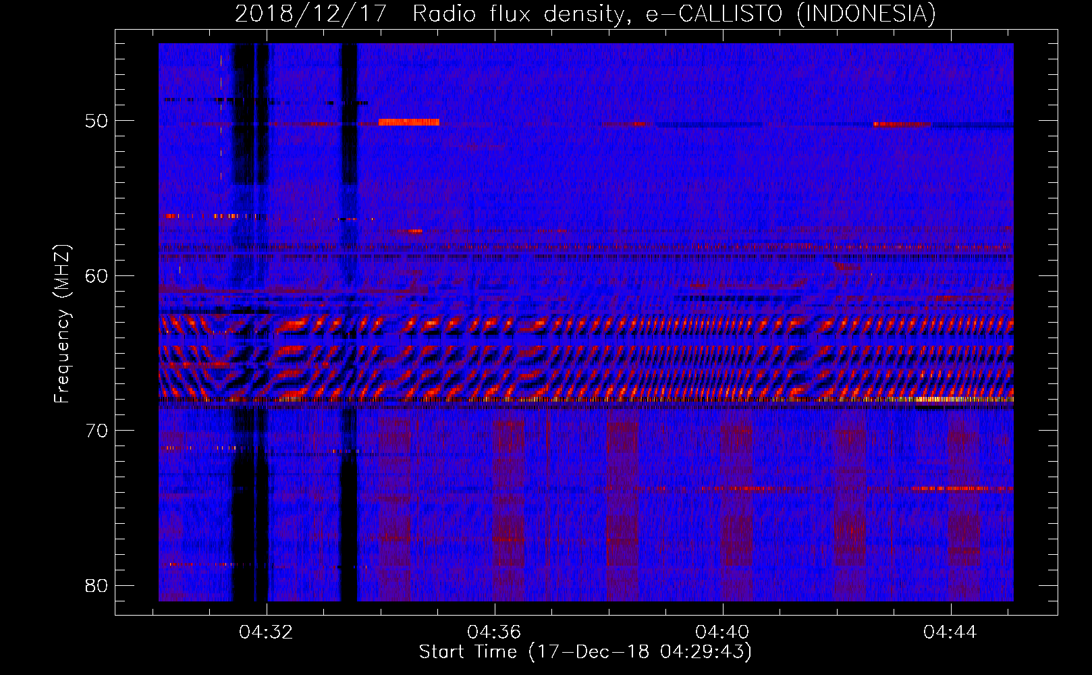Click the "Frequency (MHZ)" axis label
Image resolution: width=1092 pixels, height=675 pixels.
tap(62, 324)
